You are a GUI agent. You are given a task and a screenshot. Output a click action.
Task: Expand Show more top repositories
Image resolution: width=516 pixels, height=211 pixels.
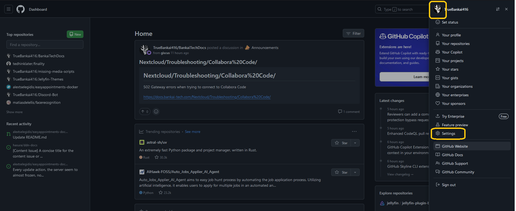tap(14, 112)
